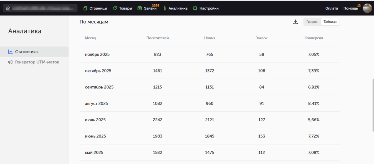Open the Статистика sidebar item
374x164 pixels.
tap(26, 52)
